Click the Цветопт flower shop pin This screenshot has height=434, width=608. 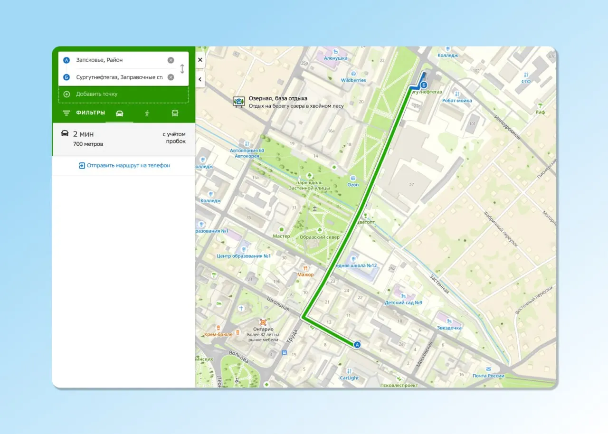tap(365, 216)
